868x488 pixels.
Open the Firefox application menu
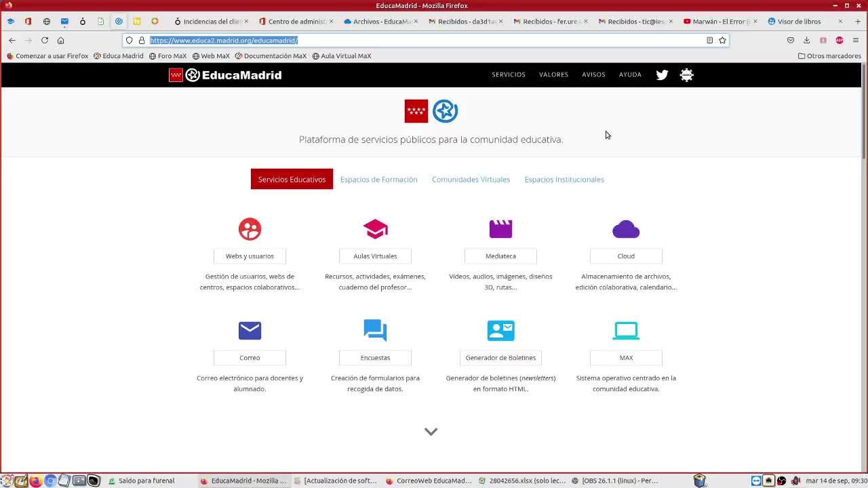[856, 40]
